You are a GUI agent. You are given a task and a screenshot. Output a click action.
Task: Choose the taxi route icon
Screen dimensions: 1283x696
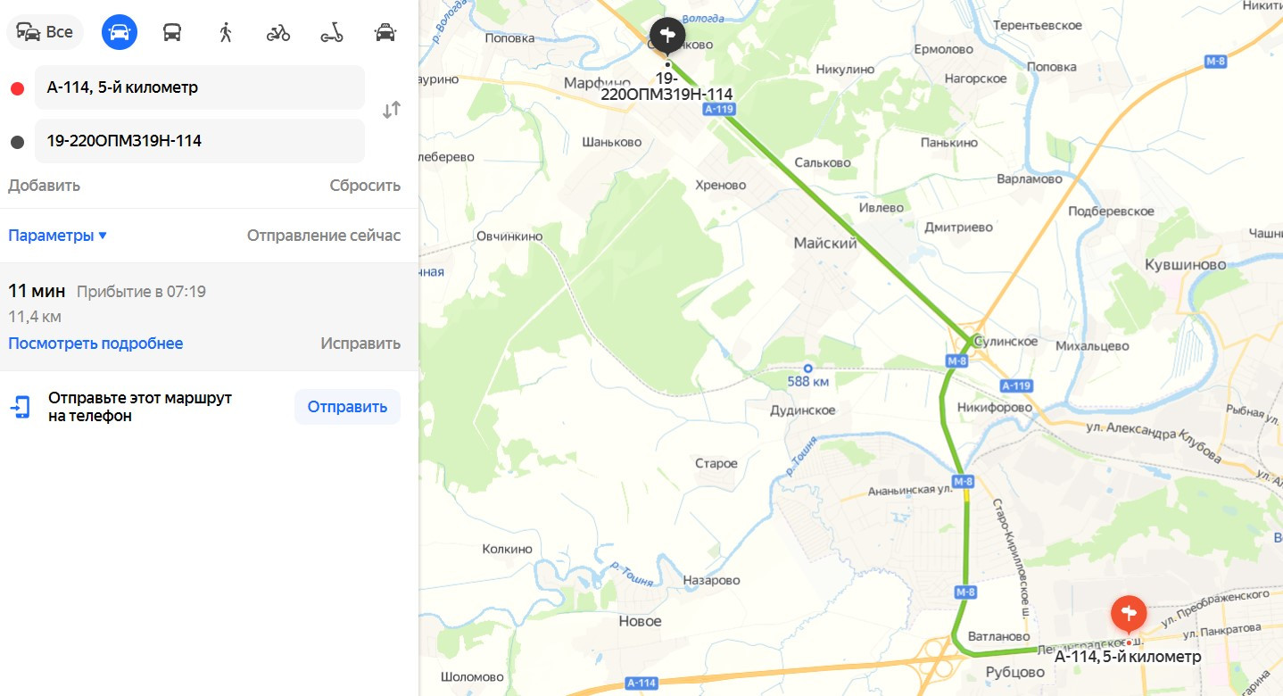pyautogui.click(x=385, y=33)
